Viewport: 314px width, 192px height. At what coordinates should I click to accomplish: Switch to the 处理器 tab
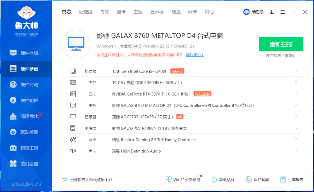[x=86, y=12]
